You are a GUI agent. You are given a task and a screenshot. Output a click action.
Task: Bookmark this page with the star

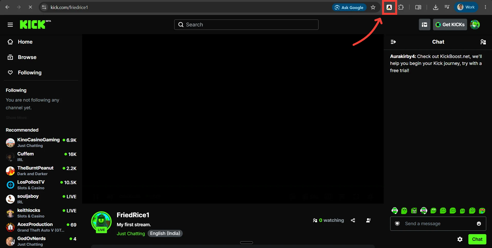tap(373, 7)
